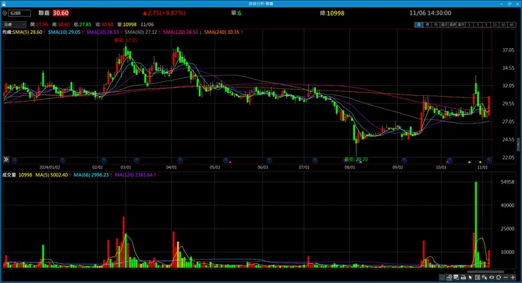Screen dimensions: 522x283
Task: Click the plus zoom-in icon in bottom toolbar
Action: point(513,277)
